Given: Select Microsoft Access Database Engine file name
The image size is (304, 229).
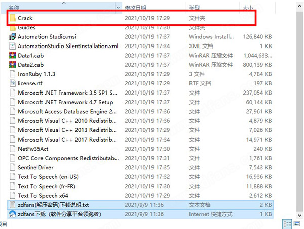Looking at the screenshot, I should pos(67,111).
